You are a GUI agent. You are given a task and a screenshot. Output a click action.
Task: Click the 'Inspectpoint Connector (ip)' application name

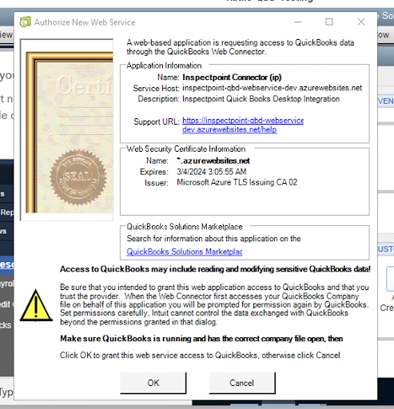[x=232, y=77]
